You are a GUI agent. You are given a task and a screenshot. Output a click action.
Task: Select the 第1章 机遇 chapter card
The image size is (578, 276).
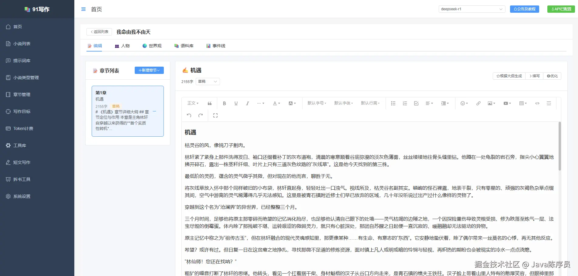tap(128, 111)
